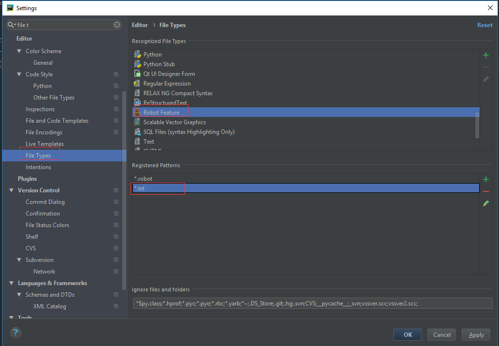
Task: Open the Editor breadcrumb
Action: pos(140,25)
